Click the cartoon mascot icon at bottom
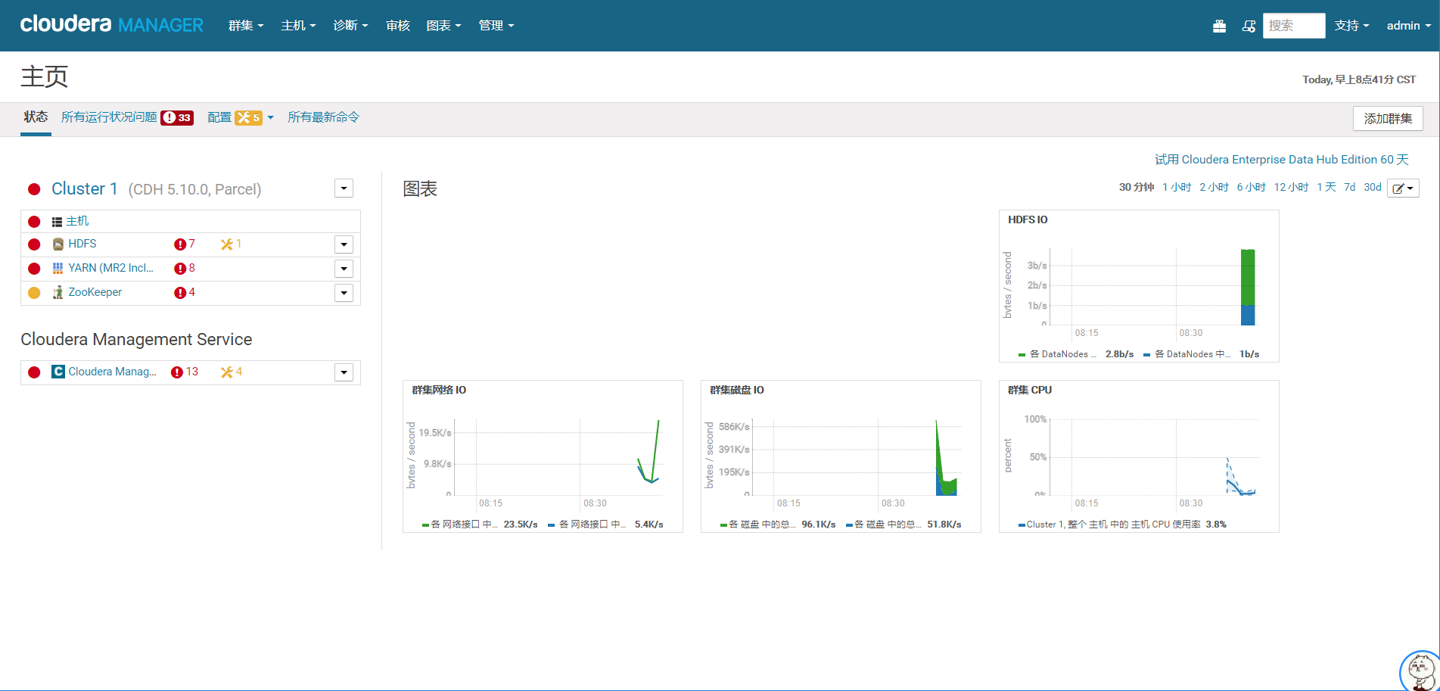Screen dimensions: 1440x691 (1420, 671)
